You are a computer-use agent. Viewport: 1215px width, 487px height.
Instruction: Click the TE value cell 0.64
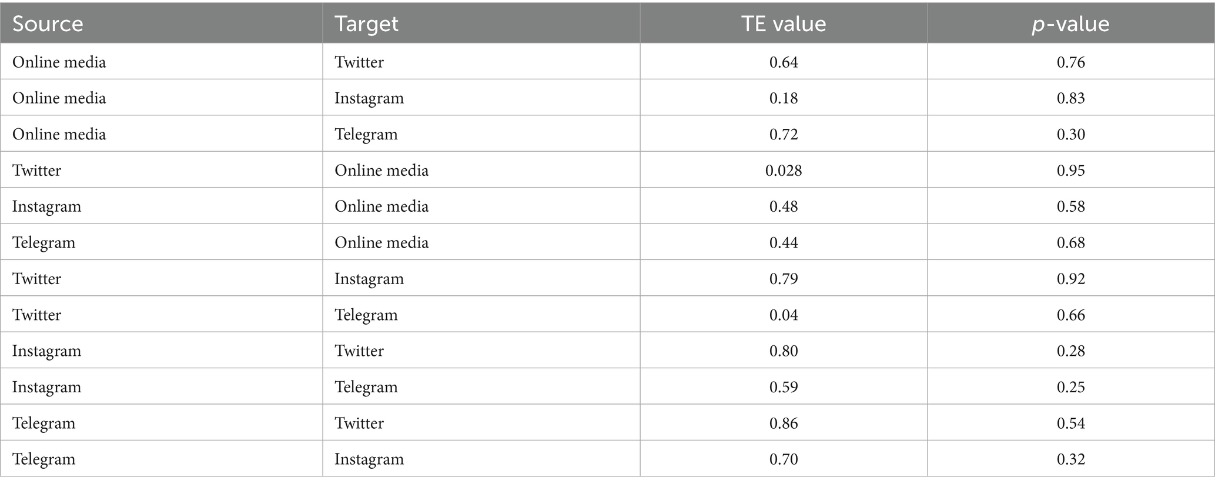click(784, 62)
